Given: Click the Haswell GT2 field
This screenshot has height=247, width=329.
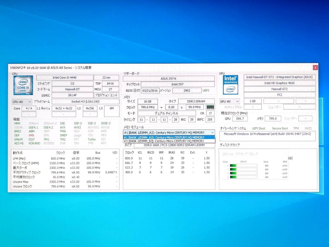Looking at the screenshot, I should (x=280, y=89).
